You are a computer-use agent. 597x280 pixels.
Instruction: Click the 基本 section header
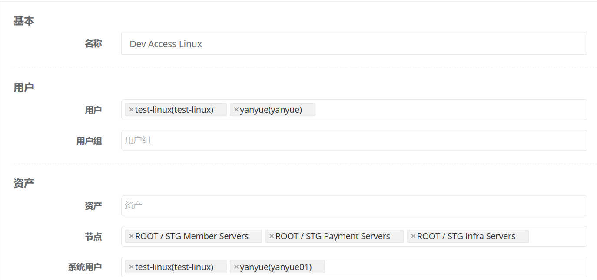pyautogui.click(x=24, y=20)
